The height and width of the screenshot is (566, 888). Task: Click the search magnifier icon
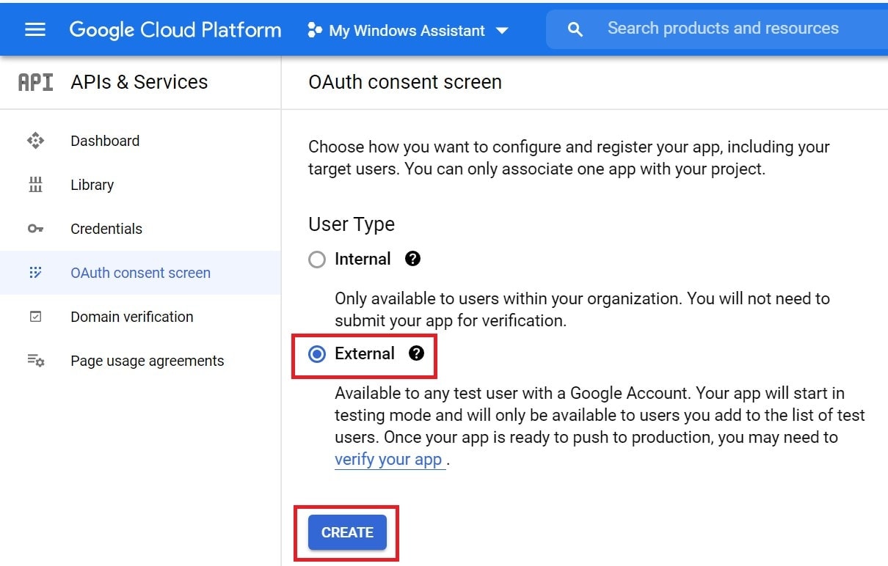click(x=575, y=29)
